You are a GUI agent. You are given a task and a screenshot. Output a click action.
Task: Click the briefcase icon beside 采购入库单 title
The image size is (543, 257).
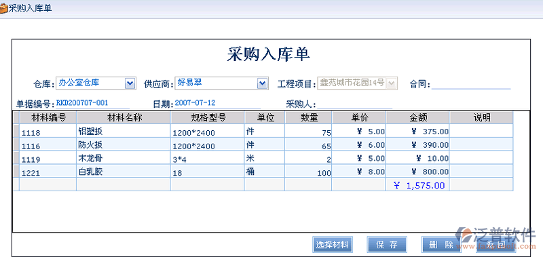[x=3, y=9]
